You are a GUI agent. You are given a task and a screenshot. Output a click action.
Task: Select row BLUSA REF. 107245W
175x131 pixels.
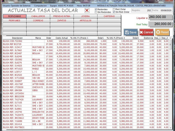[x=86, y=93]
